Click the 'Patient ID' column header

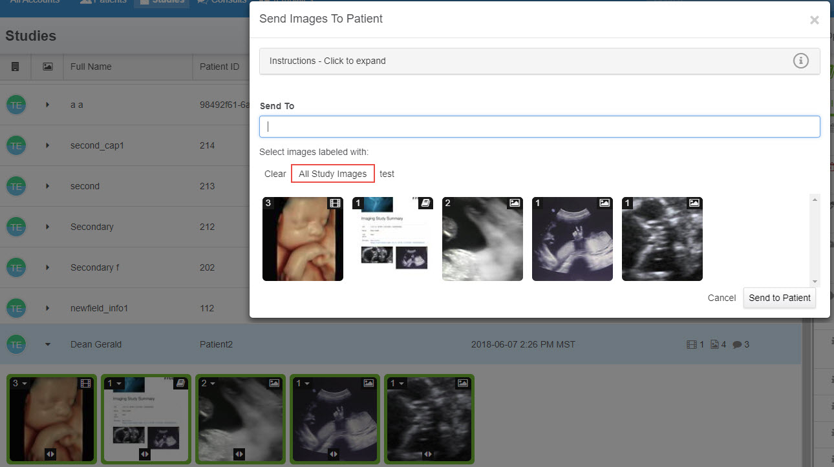219,67
